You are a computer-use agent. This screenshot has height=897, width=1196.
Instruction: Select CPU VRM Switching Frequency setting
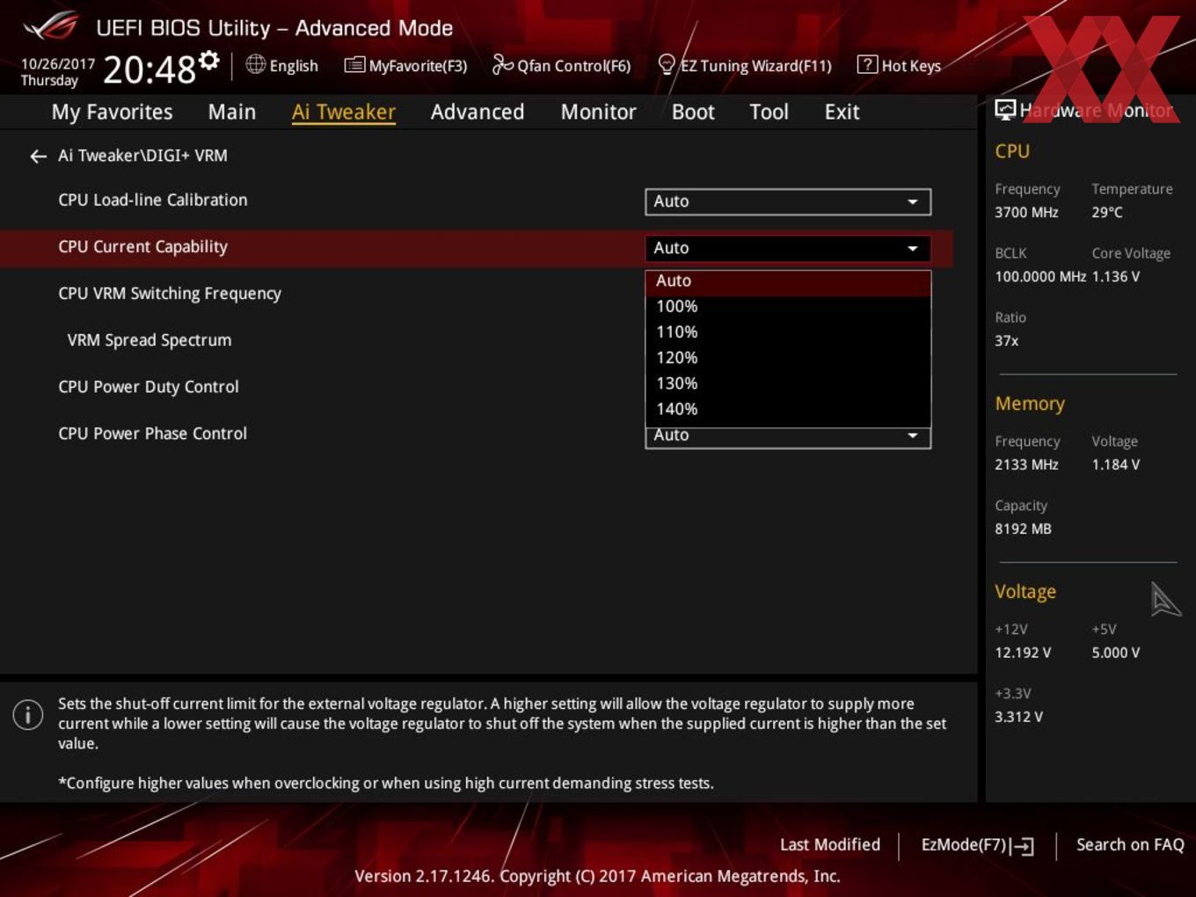[170, 294]
